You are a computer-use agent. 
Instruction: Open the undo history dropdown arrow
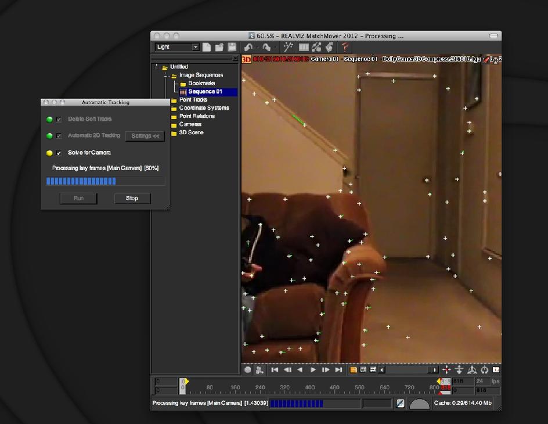point(258,47)
